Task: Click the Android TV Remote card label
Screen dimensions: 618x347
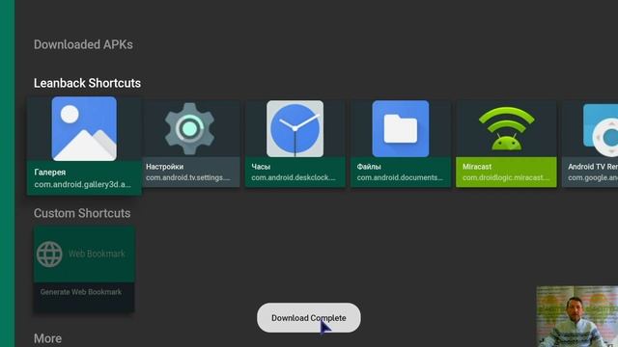Action: [x=593, y=167]
